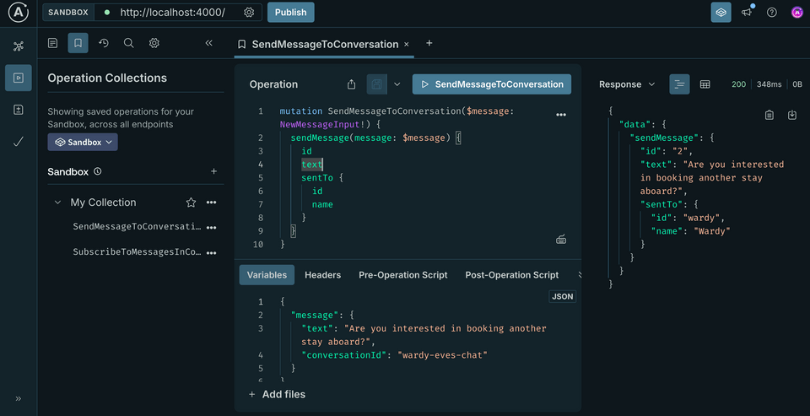Click NewMessageInput type in the mutation
The image size is (810, 416).
click(319, 125)
